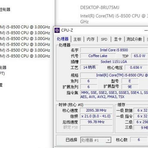The height and width of the screenshot is (148, 148).
Task: Click the CPU-Z application icon in title bar
Action: pos(57,30)
